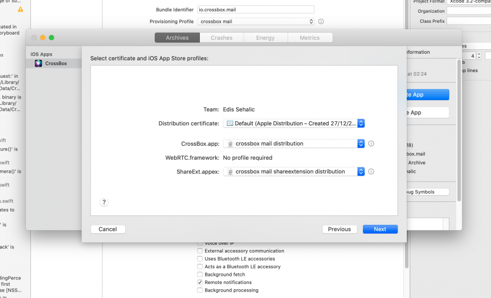Click the green zoom button of Organizer

51,37
